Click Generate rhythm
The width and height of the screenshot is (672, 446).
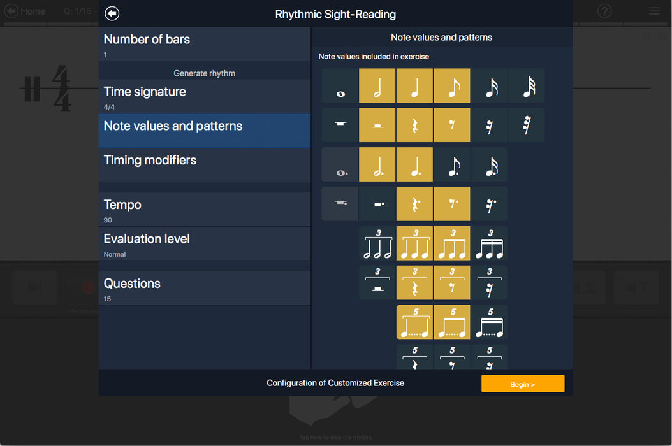tap(204, 73)
